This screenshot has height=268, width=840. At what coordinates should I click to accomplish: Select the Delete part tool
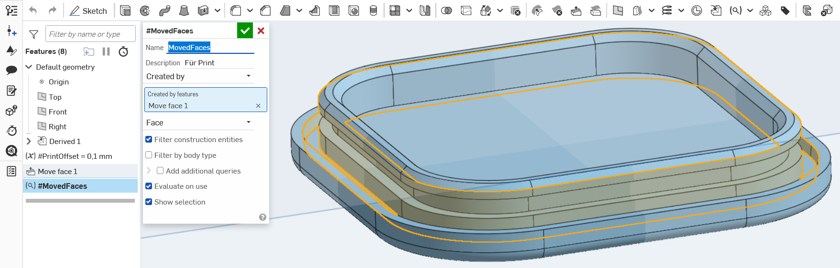515,10
